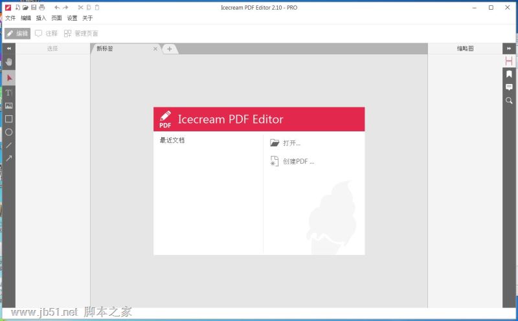Select the Arrow drawing tool
518x321 pixels.
9,159
